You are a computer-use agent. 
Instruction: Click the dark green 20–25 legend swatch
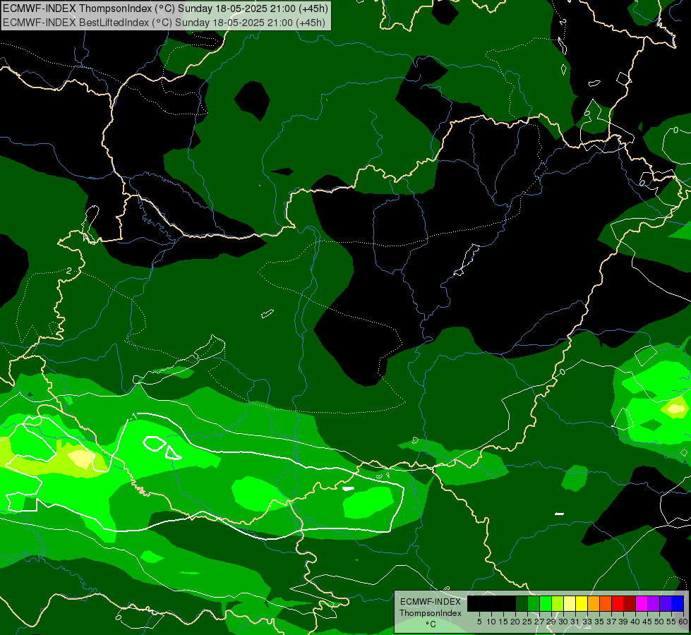coord(522,603)
